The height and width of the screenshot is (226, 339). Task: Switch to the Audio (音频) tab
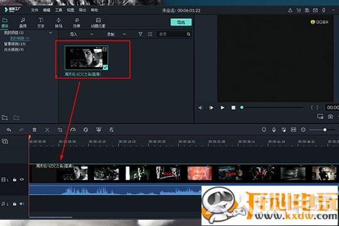[x=23, y=23]
